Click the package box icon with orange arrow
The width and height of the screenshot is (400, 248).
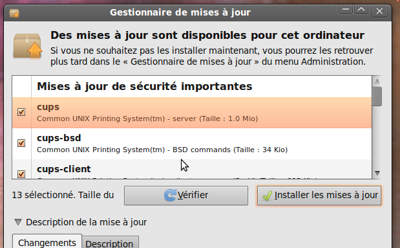pos(28,46)
